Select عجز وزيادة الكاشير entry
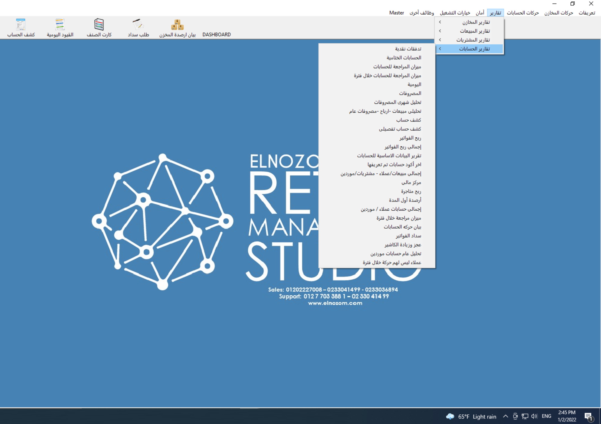The width and height of the screenshot is (601, 424). (x=377, y=245)
